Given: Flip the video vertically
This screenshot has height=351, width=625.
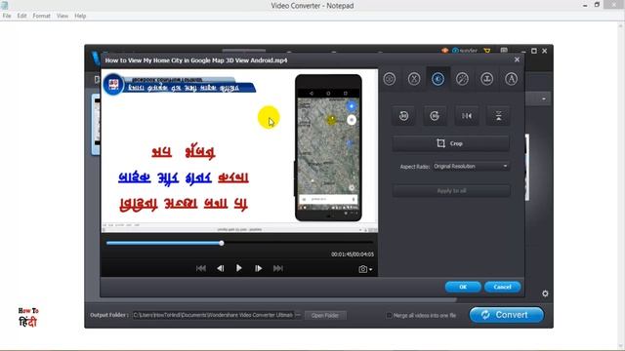Looking at the screenshot, I should pyautogui.click(x=498, y=116).
